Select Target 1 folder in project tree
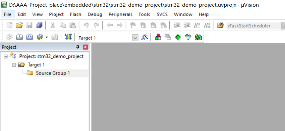Screen dimensions: 285x131 [x=36, y=65]
